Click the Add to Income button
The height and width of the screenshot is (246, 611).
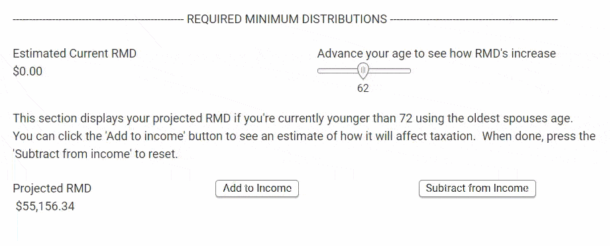pyautogui.click(x=256, y=188)
